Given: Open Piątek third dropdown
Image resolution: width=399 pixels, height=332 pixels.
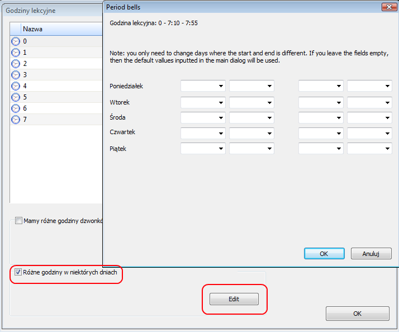Looking at the screenshot, I should 321,149.
